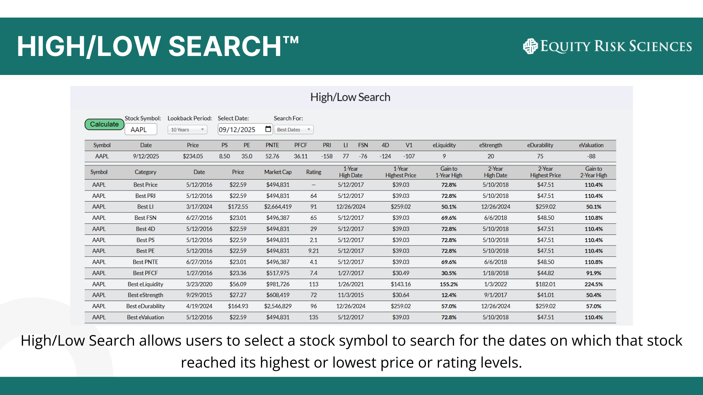Select the Best LI category cell
This screenshot has height=395, width=703.
coord(145,207)
